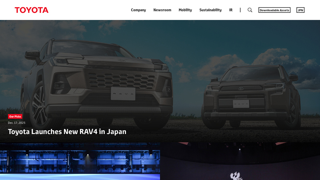Open the blue-lit stage article thumbnail
Screen dimensions: 320x180
80,161
